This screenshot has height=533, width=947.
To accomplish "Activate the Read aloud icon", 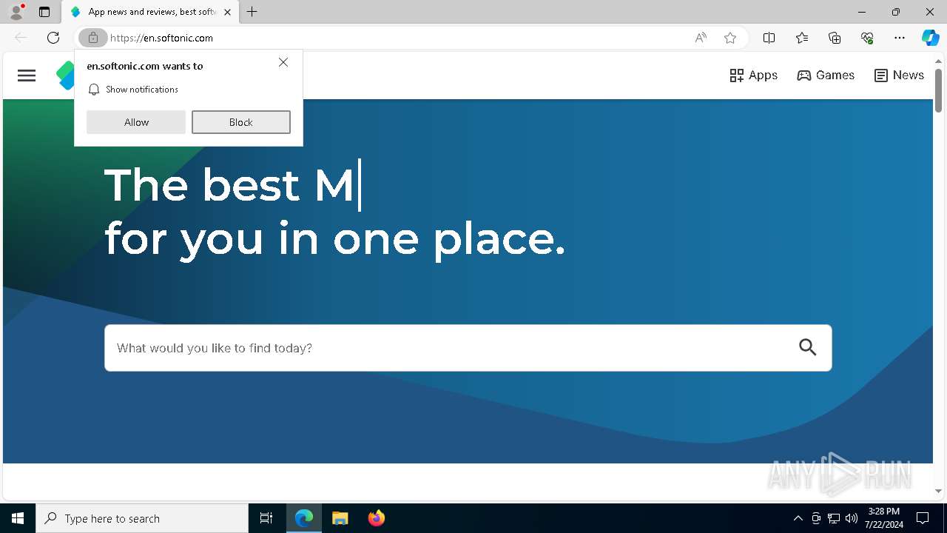I will 701,38.
